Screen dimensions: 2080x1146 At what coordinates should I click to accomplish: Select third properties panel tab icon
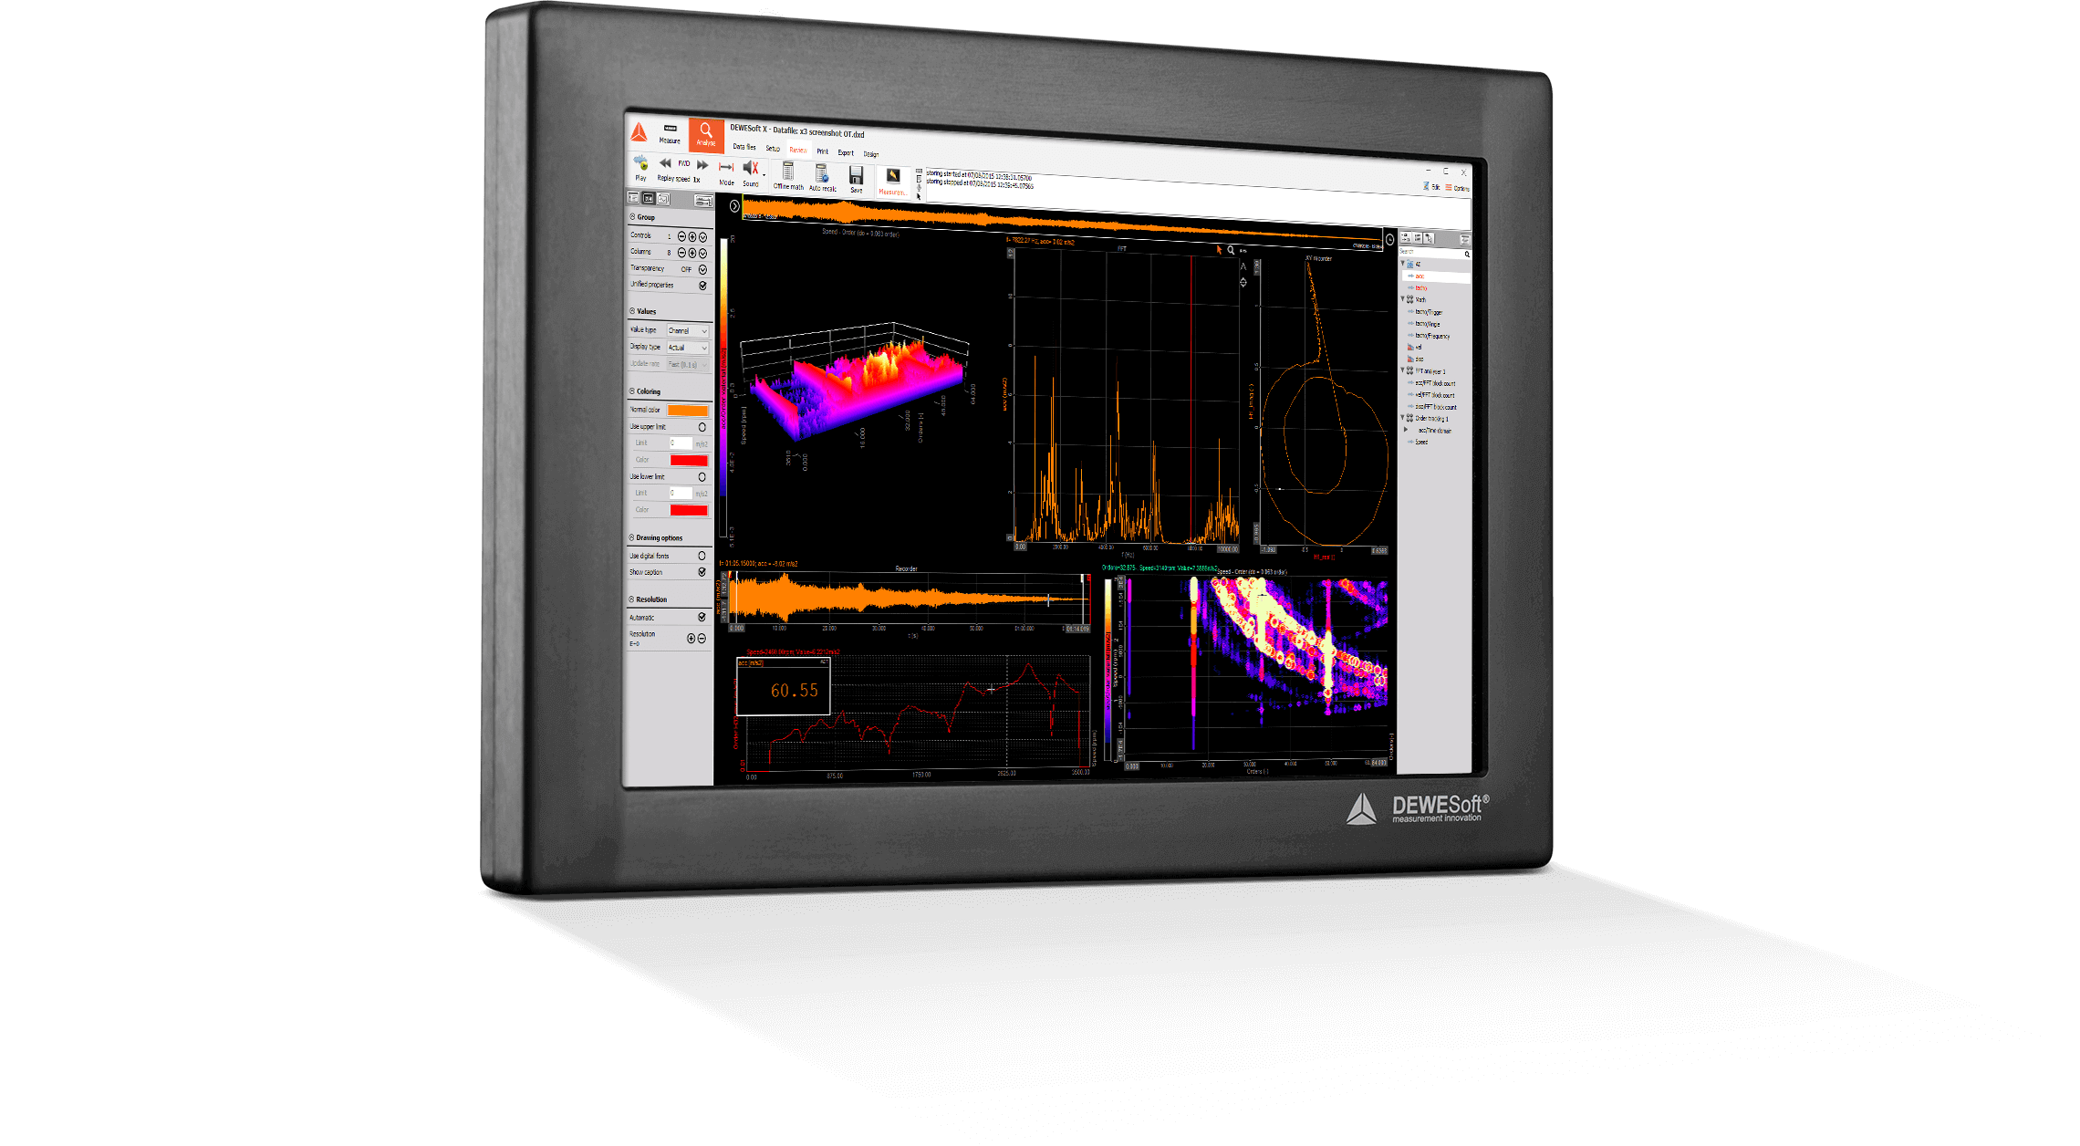pyautogui.click(x=664, y=199)
